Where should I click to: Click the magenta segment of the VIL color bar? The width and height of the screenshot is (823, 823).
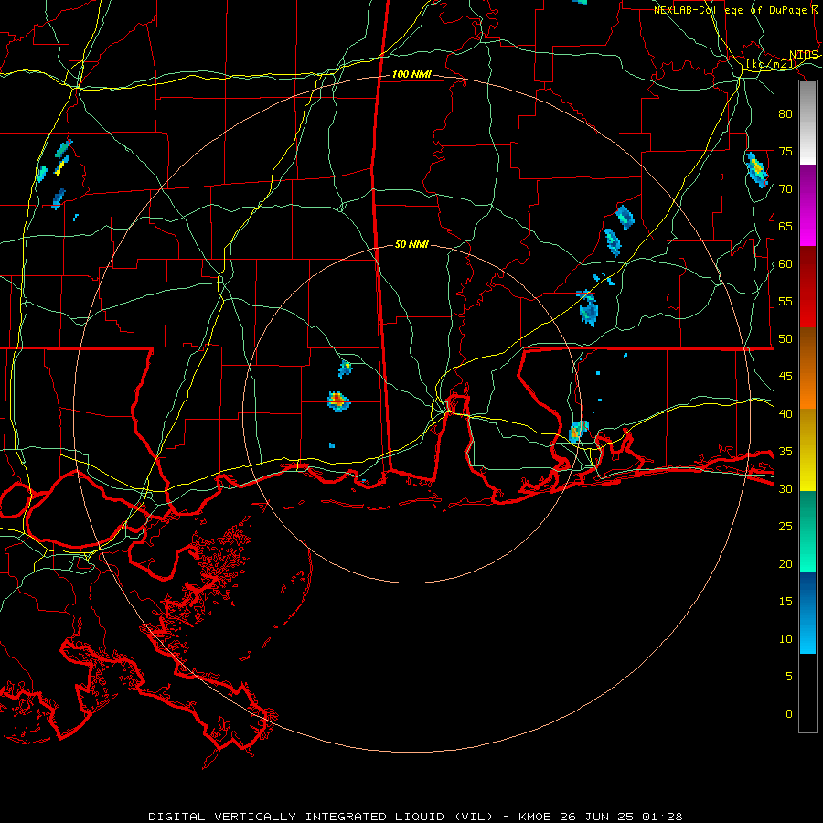point(807,205)
